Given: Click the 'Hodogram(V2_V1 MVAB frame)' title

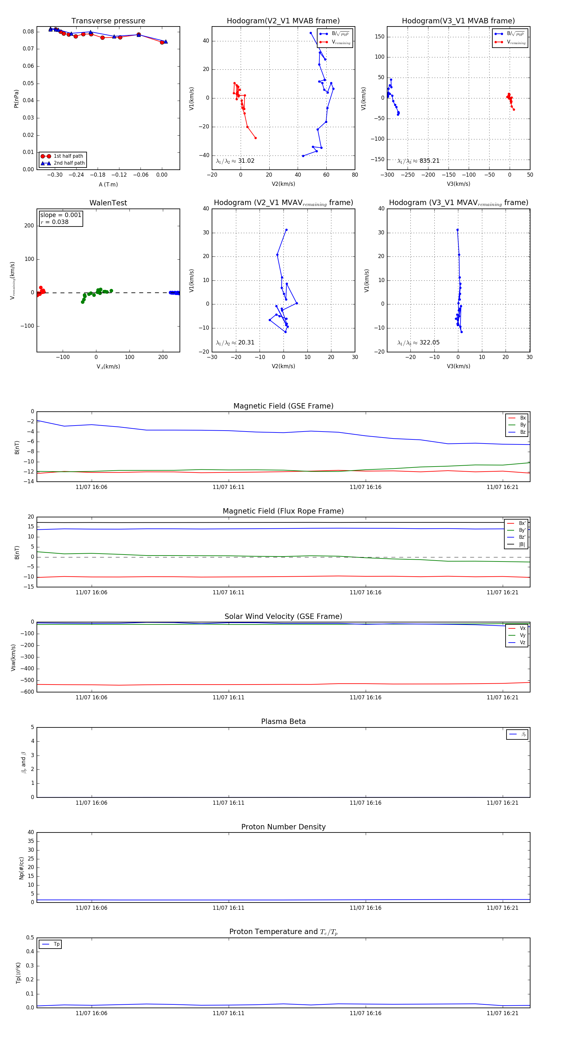Looking at the screenshot, I should [283, 21].
